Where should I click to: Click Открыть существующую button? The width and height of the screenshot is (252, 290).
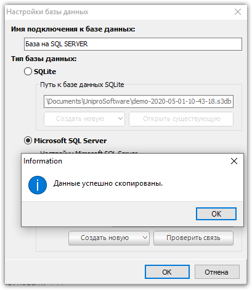tap(181, 118)
